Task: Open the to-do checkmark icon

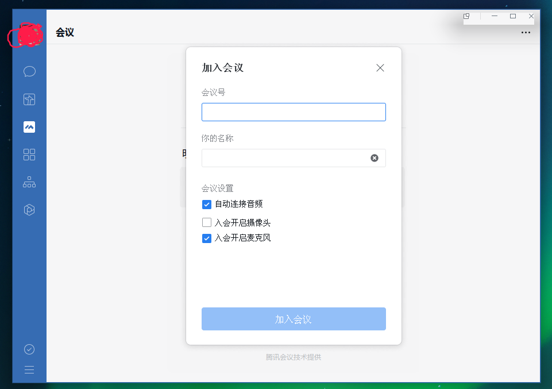Action: (x=29, y=349)
